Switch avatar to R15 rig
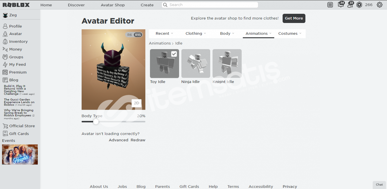 pos(138,35)
